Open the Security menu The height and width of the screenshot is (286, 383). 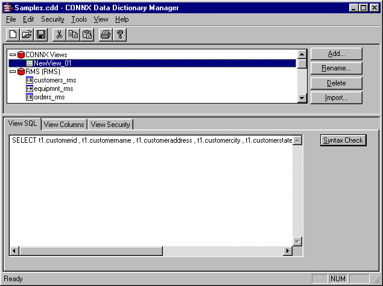click(x=52, y=19)
